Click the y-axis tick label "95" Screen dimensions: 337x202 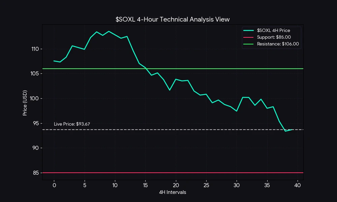[36, 123]
